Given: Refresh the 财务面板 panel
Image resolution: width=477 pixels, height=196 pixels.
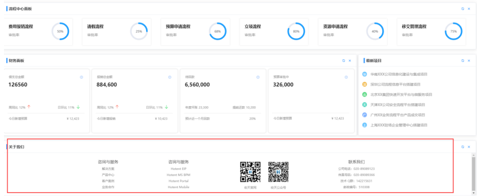Looking at the screenshot, I should 344,61.
